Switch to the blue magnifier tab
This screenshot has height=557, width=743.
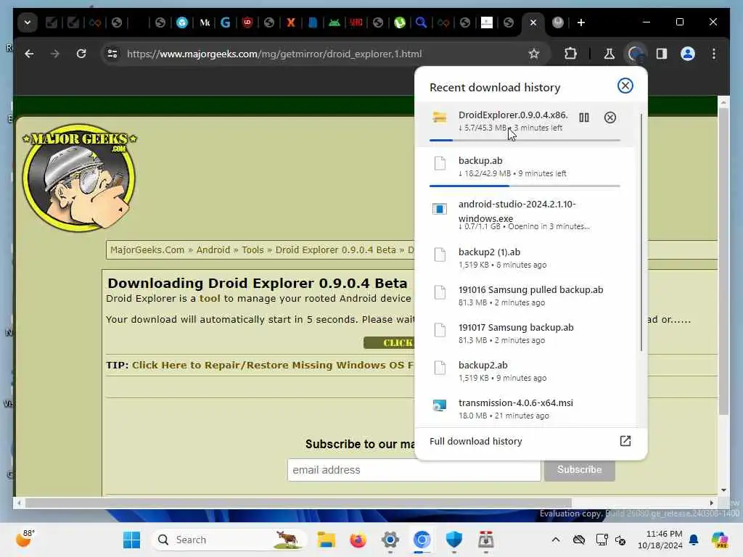[421, 22]
